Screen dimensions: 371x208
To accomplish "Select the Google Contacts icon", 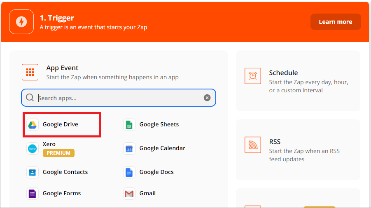I will [32, 172].
